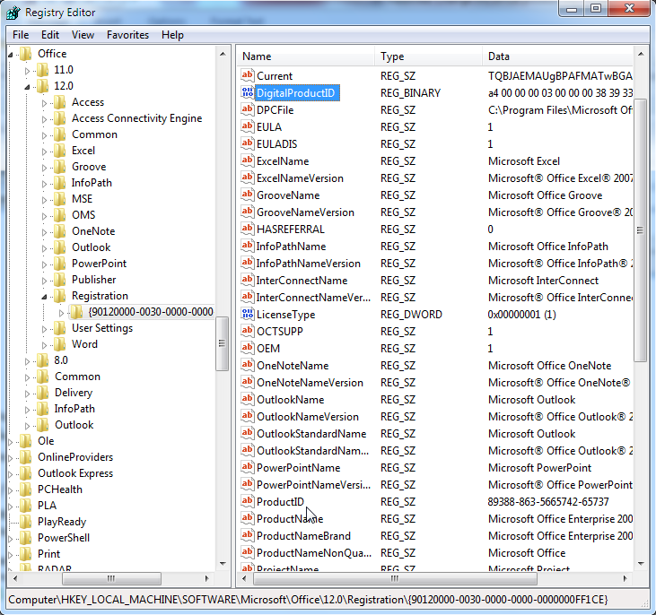Click the string icon beside OEM

pos(248,348)
